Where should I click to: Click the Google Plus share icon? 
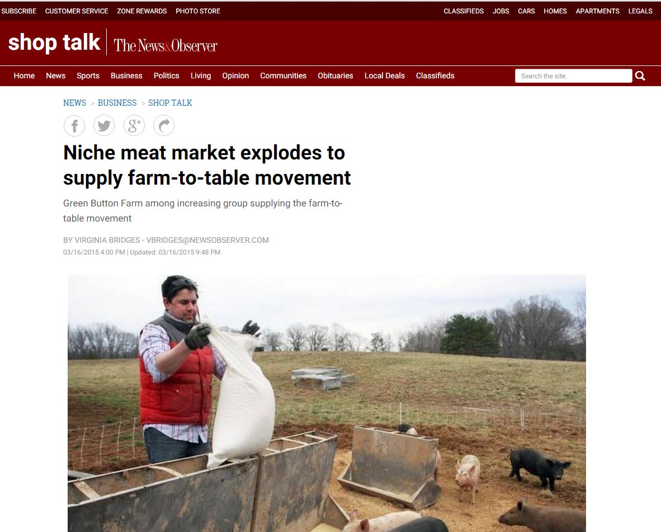point(134,126)
